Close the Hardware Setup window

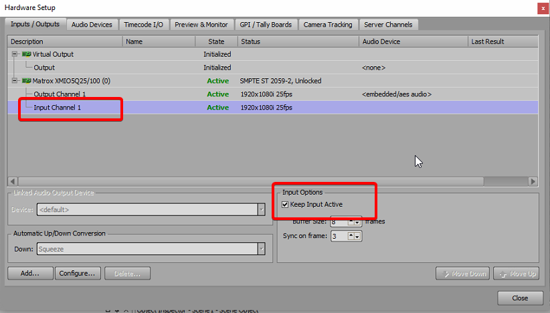pyautogui.click(x=543, y=8)
